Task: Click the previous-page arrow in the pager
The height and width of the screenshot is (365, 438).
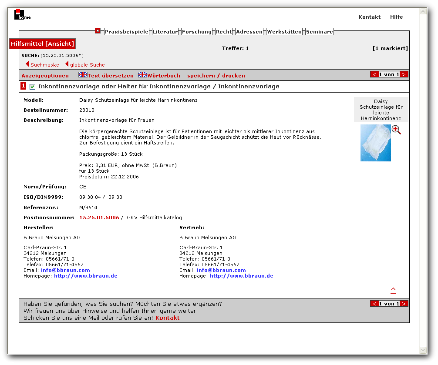Action: pos(375,74)
